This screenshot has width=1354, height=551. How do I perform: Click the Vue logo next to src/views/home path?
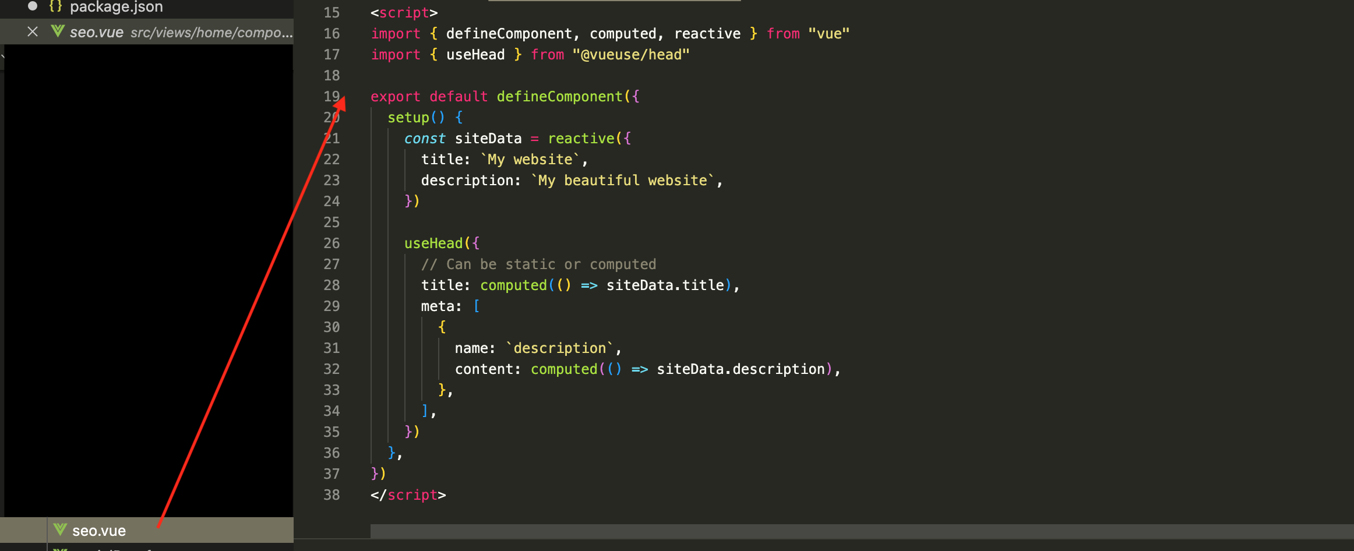tap(57, 31)
